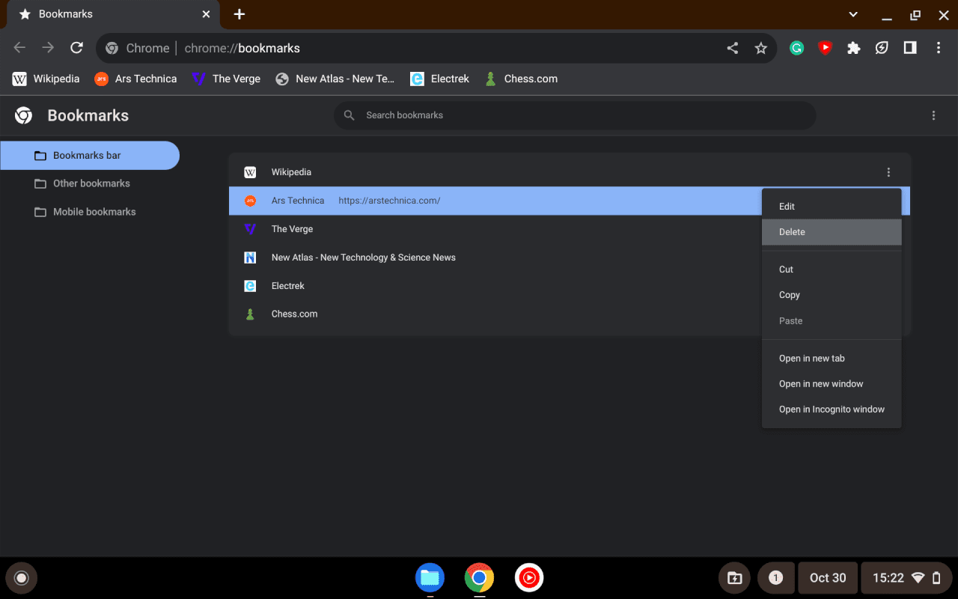The image size is (958, 599).
Task: Select the Mobile bookmarks folder
Action: (x=90, y=212)
